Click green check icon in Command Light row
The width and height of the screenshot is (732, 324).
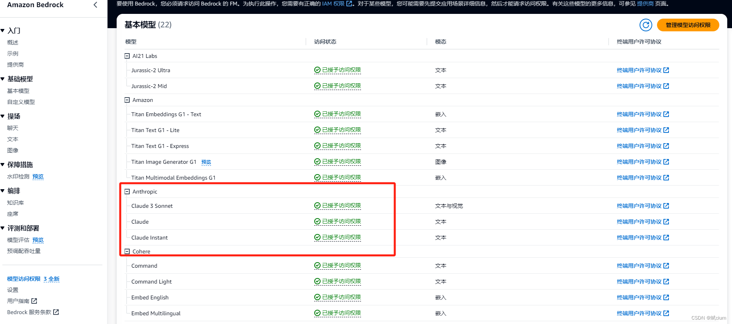point(317,282)
